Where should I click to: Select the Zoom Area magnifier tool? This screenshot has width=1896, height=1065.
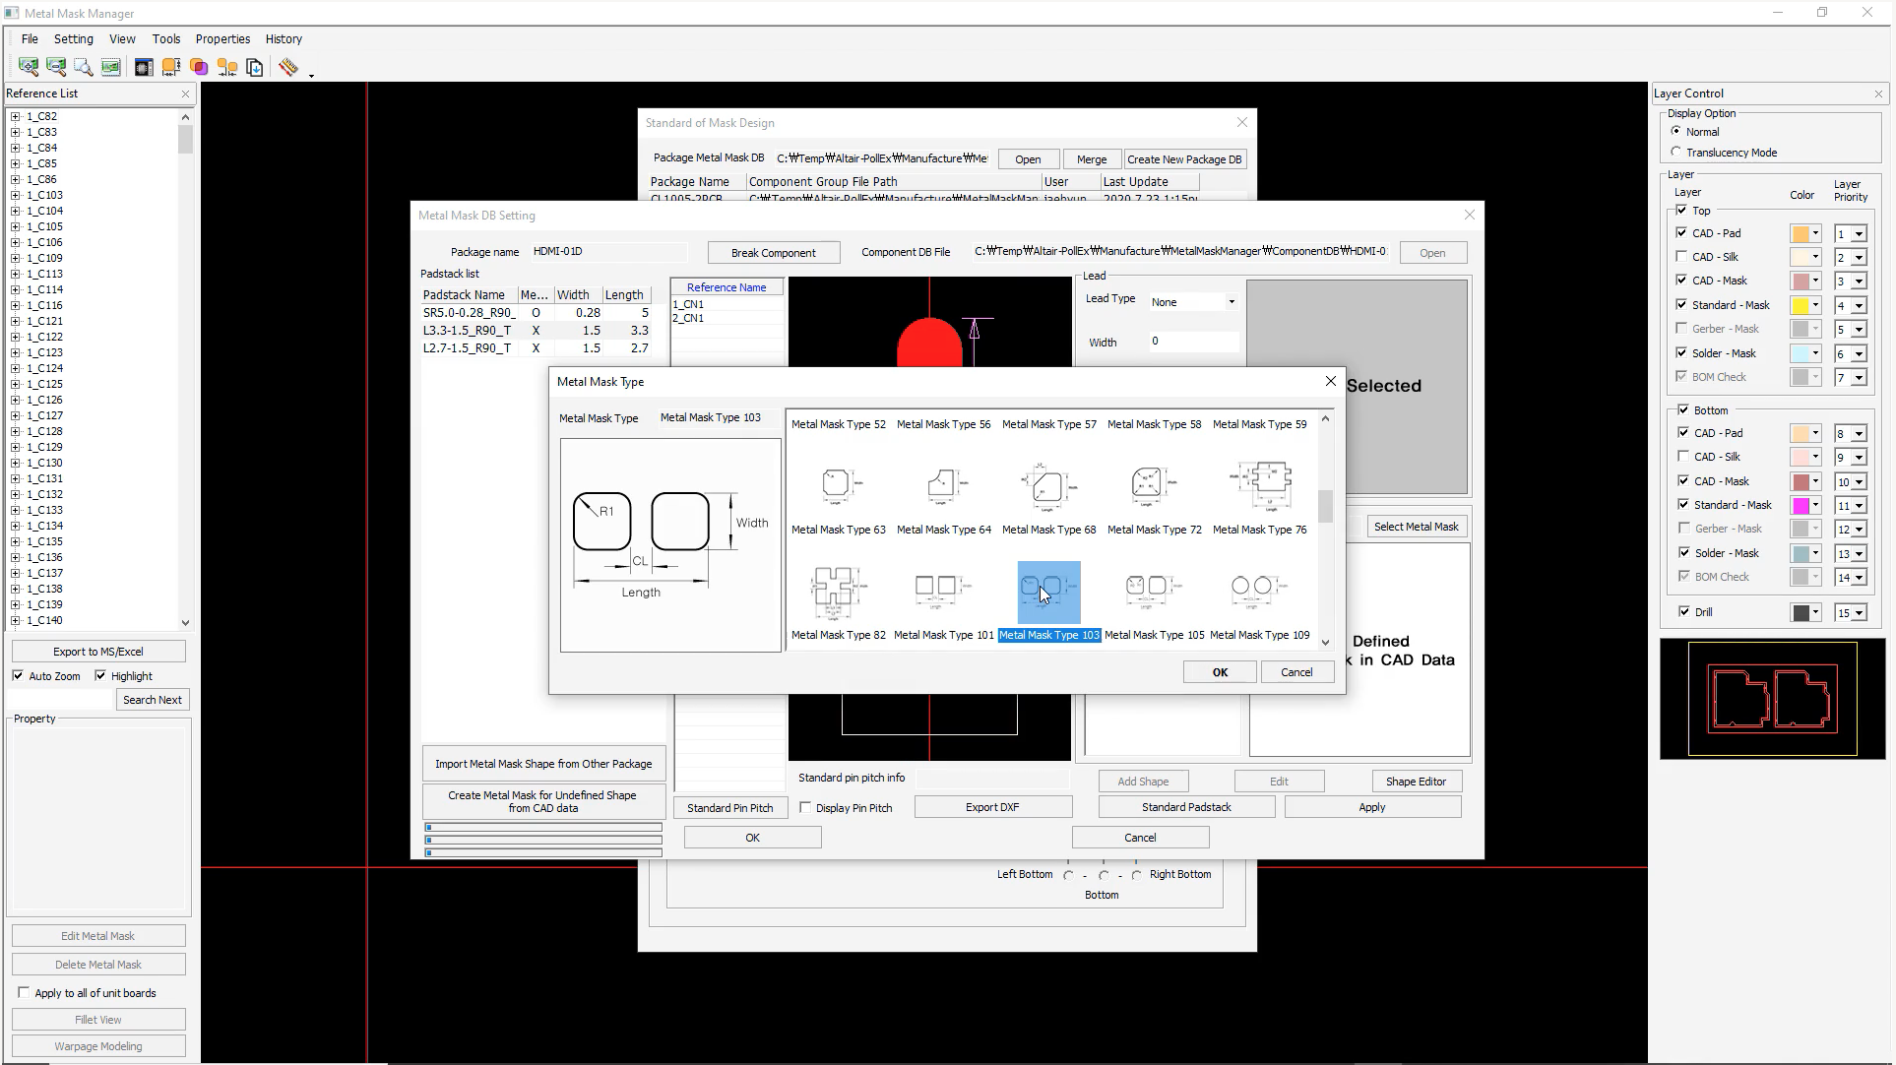click(x=84, y=67)
